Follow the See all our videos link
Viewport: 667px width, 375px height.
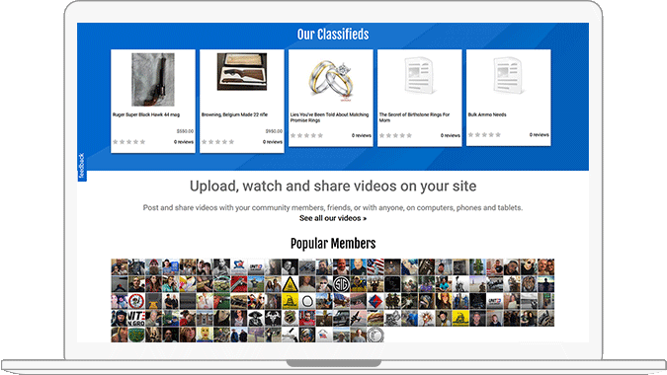click(x=333, y=218)
